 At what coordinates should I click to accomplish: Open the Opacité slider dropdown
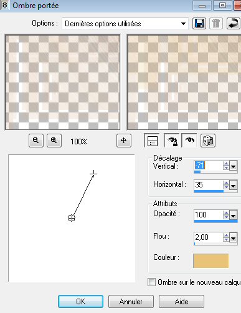coord(234,215)
